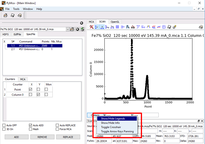The width and height of the screenshot is (205, 144).
Task: Select Show/Hide Info in popup menu
Action: (117, 123)
